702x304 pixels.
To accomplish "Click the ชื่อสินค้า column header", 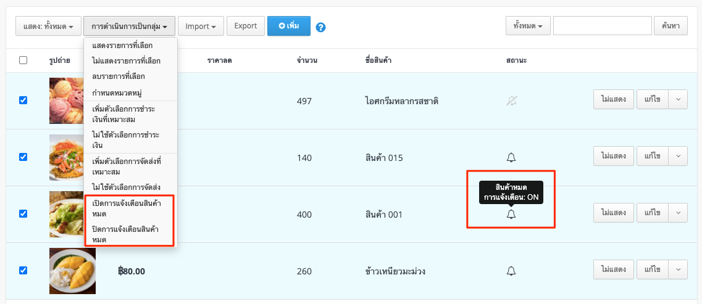I will point(378,60).
